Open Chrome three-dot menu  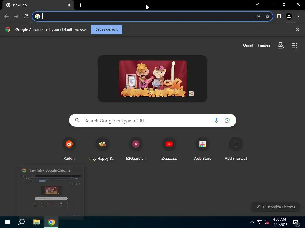coord(298,17)
